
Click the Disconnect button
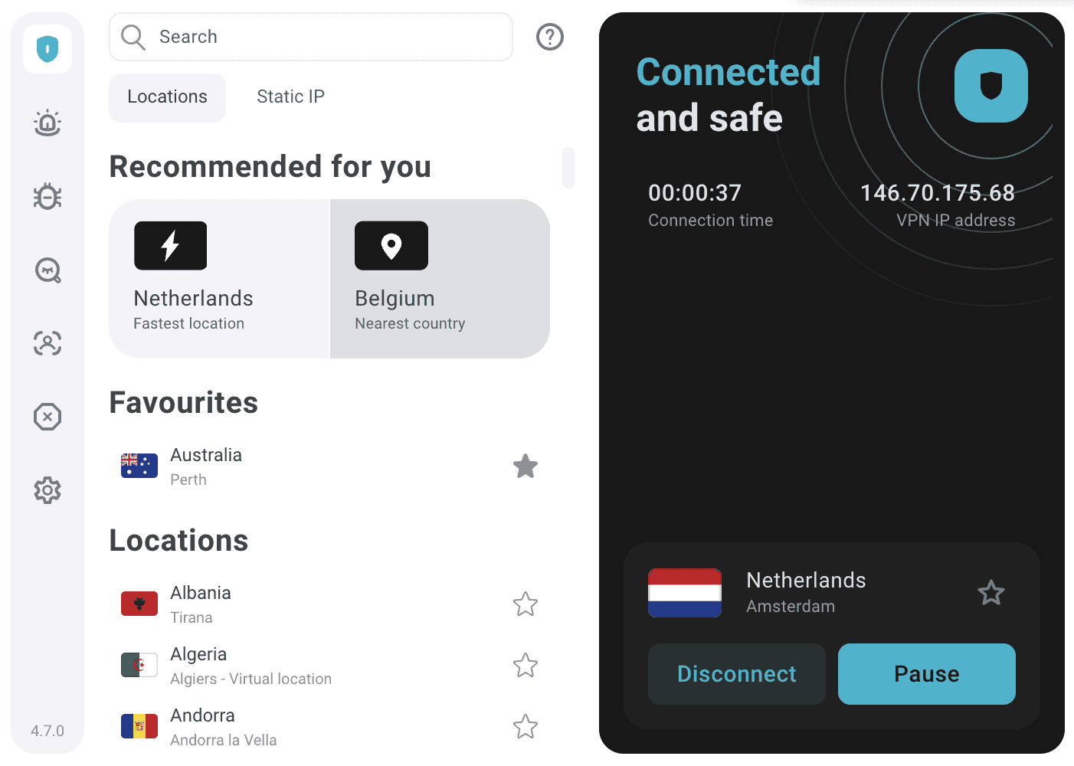click(736, 674)
